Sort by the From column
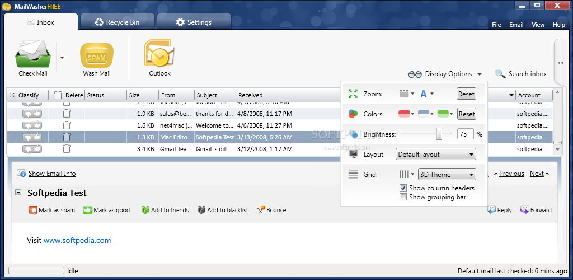 click(x=176, y=95)
